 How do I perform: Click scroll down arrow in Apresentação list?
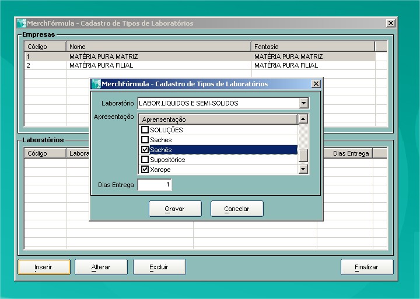point(303,170)
